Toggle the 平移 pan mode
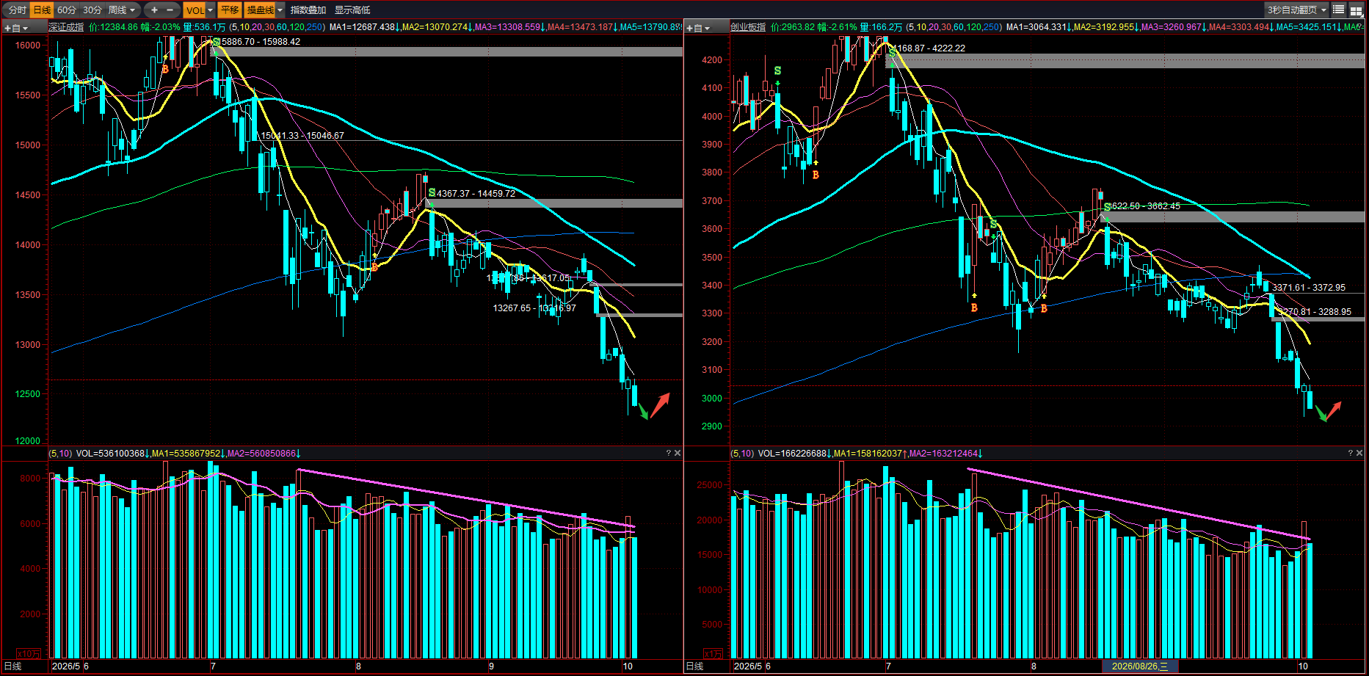The width and height of the screenshot is (1369, 676). pos(230,10)
